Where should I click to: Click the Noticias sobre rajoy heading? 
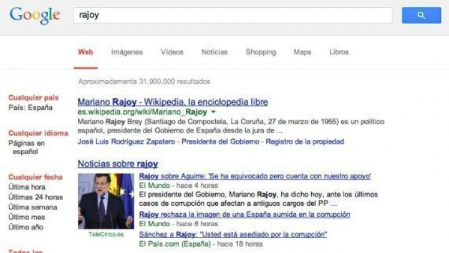(x=117, y=164)
